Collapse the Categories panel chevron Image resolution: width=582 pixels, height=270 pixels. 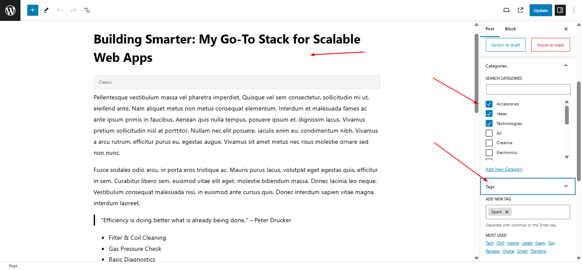pyautogui.click(x=566, y=66)
